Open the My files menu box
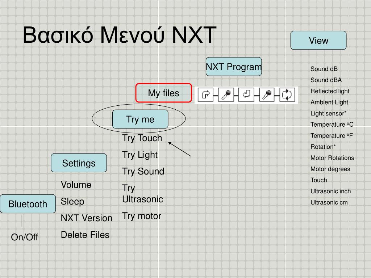 coord(163,93)
